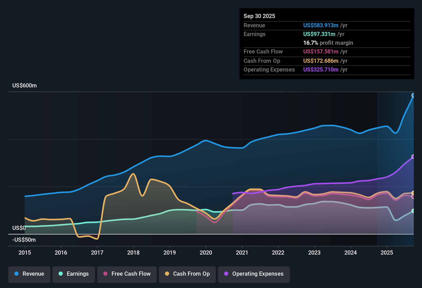
Task: Click the US$600m axis label
Action: (x=25, y=85)
